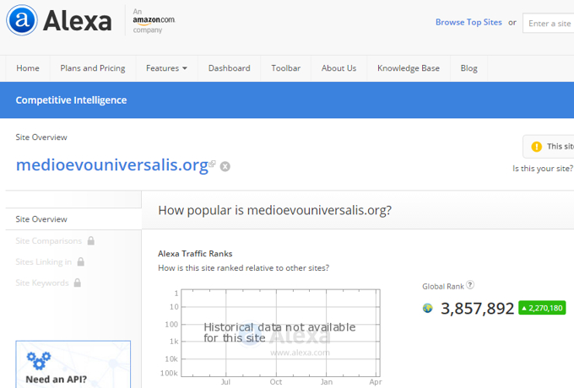The height and width of the screenshot is (388, 574).
Task: Click the Competitive Intelligence heading
Action: (x=71, y=100)
